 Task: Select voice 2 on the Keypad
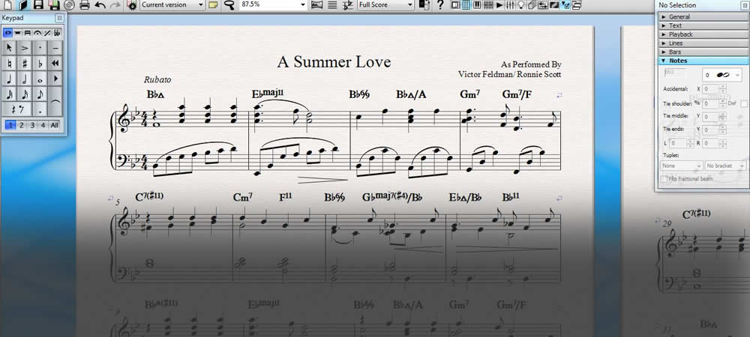tap(22, 126)
